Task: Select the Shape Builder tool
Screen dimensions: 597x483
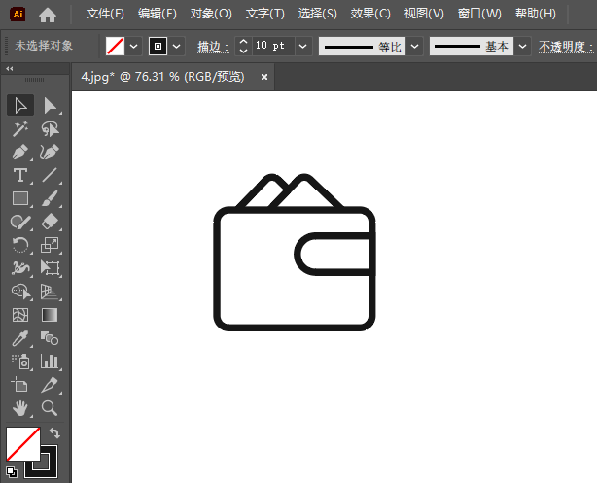Action: (20, 292)
